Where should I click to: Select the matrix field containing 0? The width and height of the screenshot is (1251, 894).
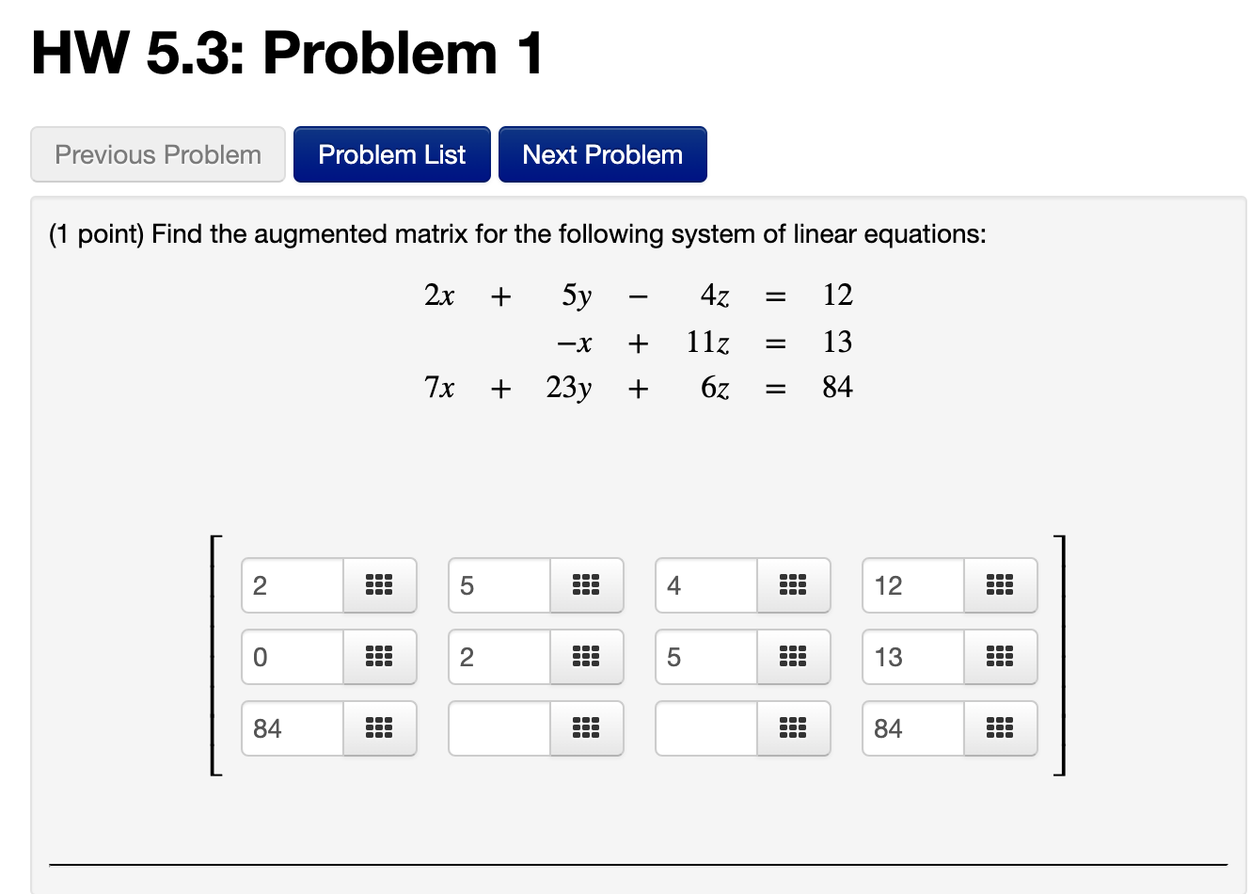coord(289,657)
